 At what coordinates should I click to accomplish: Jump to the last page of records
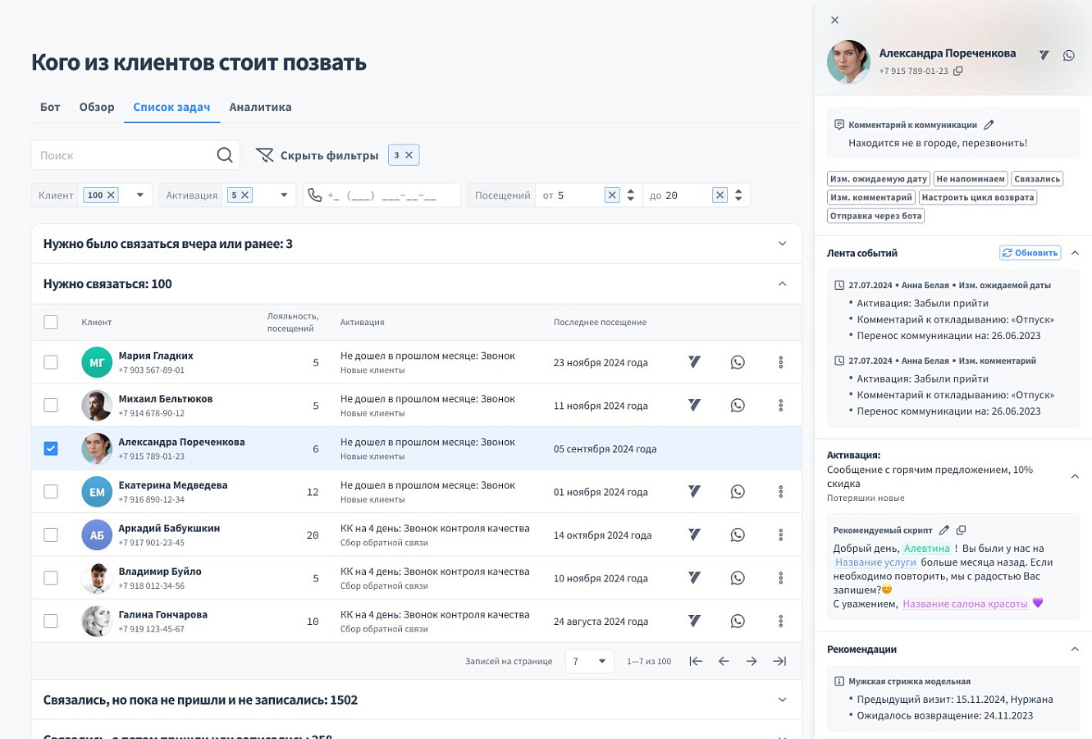pyautogui.click(x=779, y=661)
